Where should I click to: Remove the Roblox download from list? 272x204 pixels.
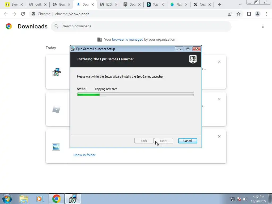[219, 99]
